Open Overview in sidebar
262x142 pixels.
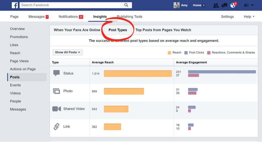(17, 29)
